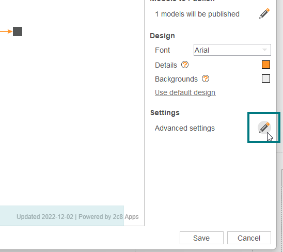The image size is (283, 252).
Task: Click the Settings section heading
Action: (165, 113)
